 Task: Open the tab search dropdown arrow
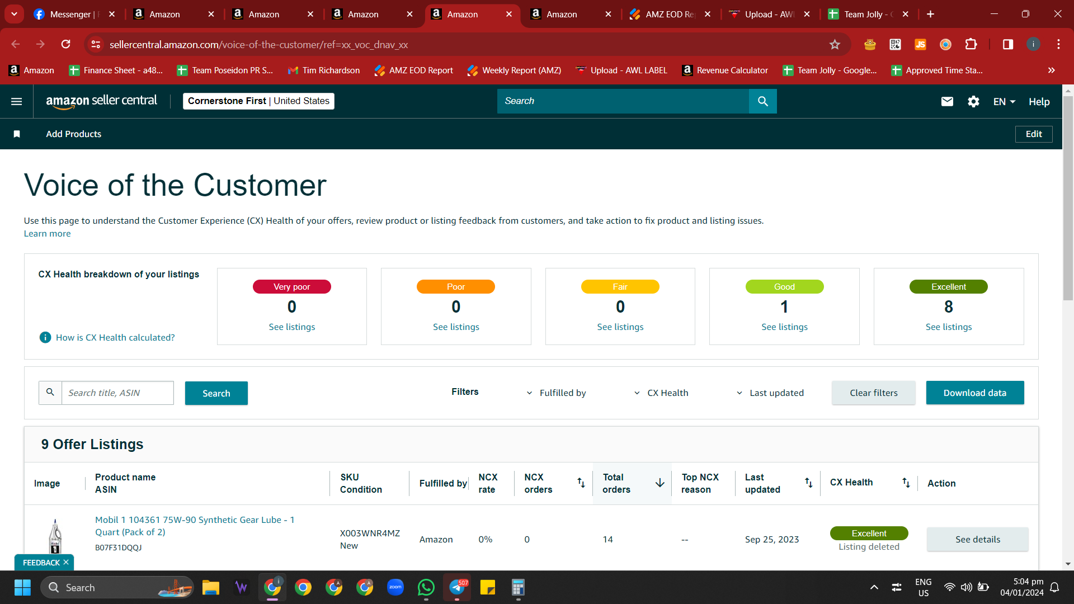(x=14, y=14)
